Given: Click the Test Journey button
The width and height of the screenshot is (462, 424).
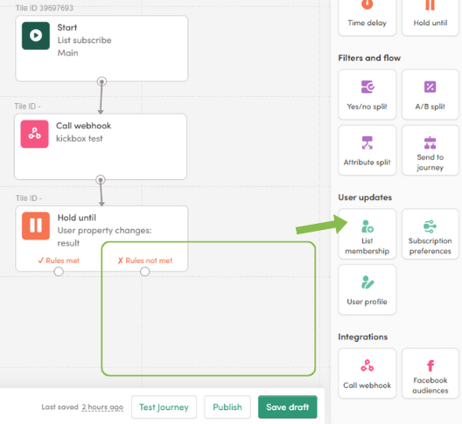Looking at the screenshot, I should click(x=164, y=407).
